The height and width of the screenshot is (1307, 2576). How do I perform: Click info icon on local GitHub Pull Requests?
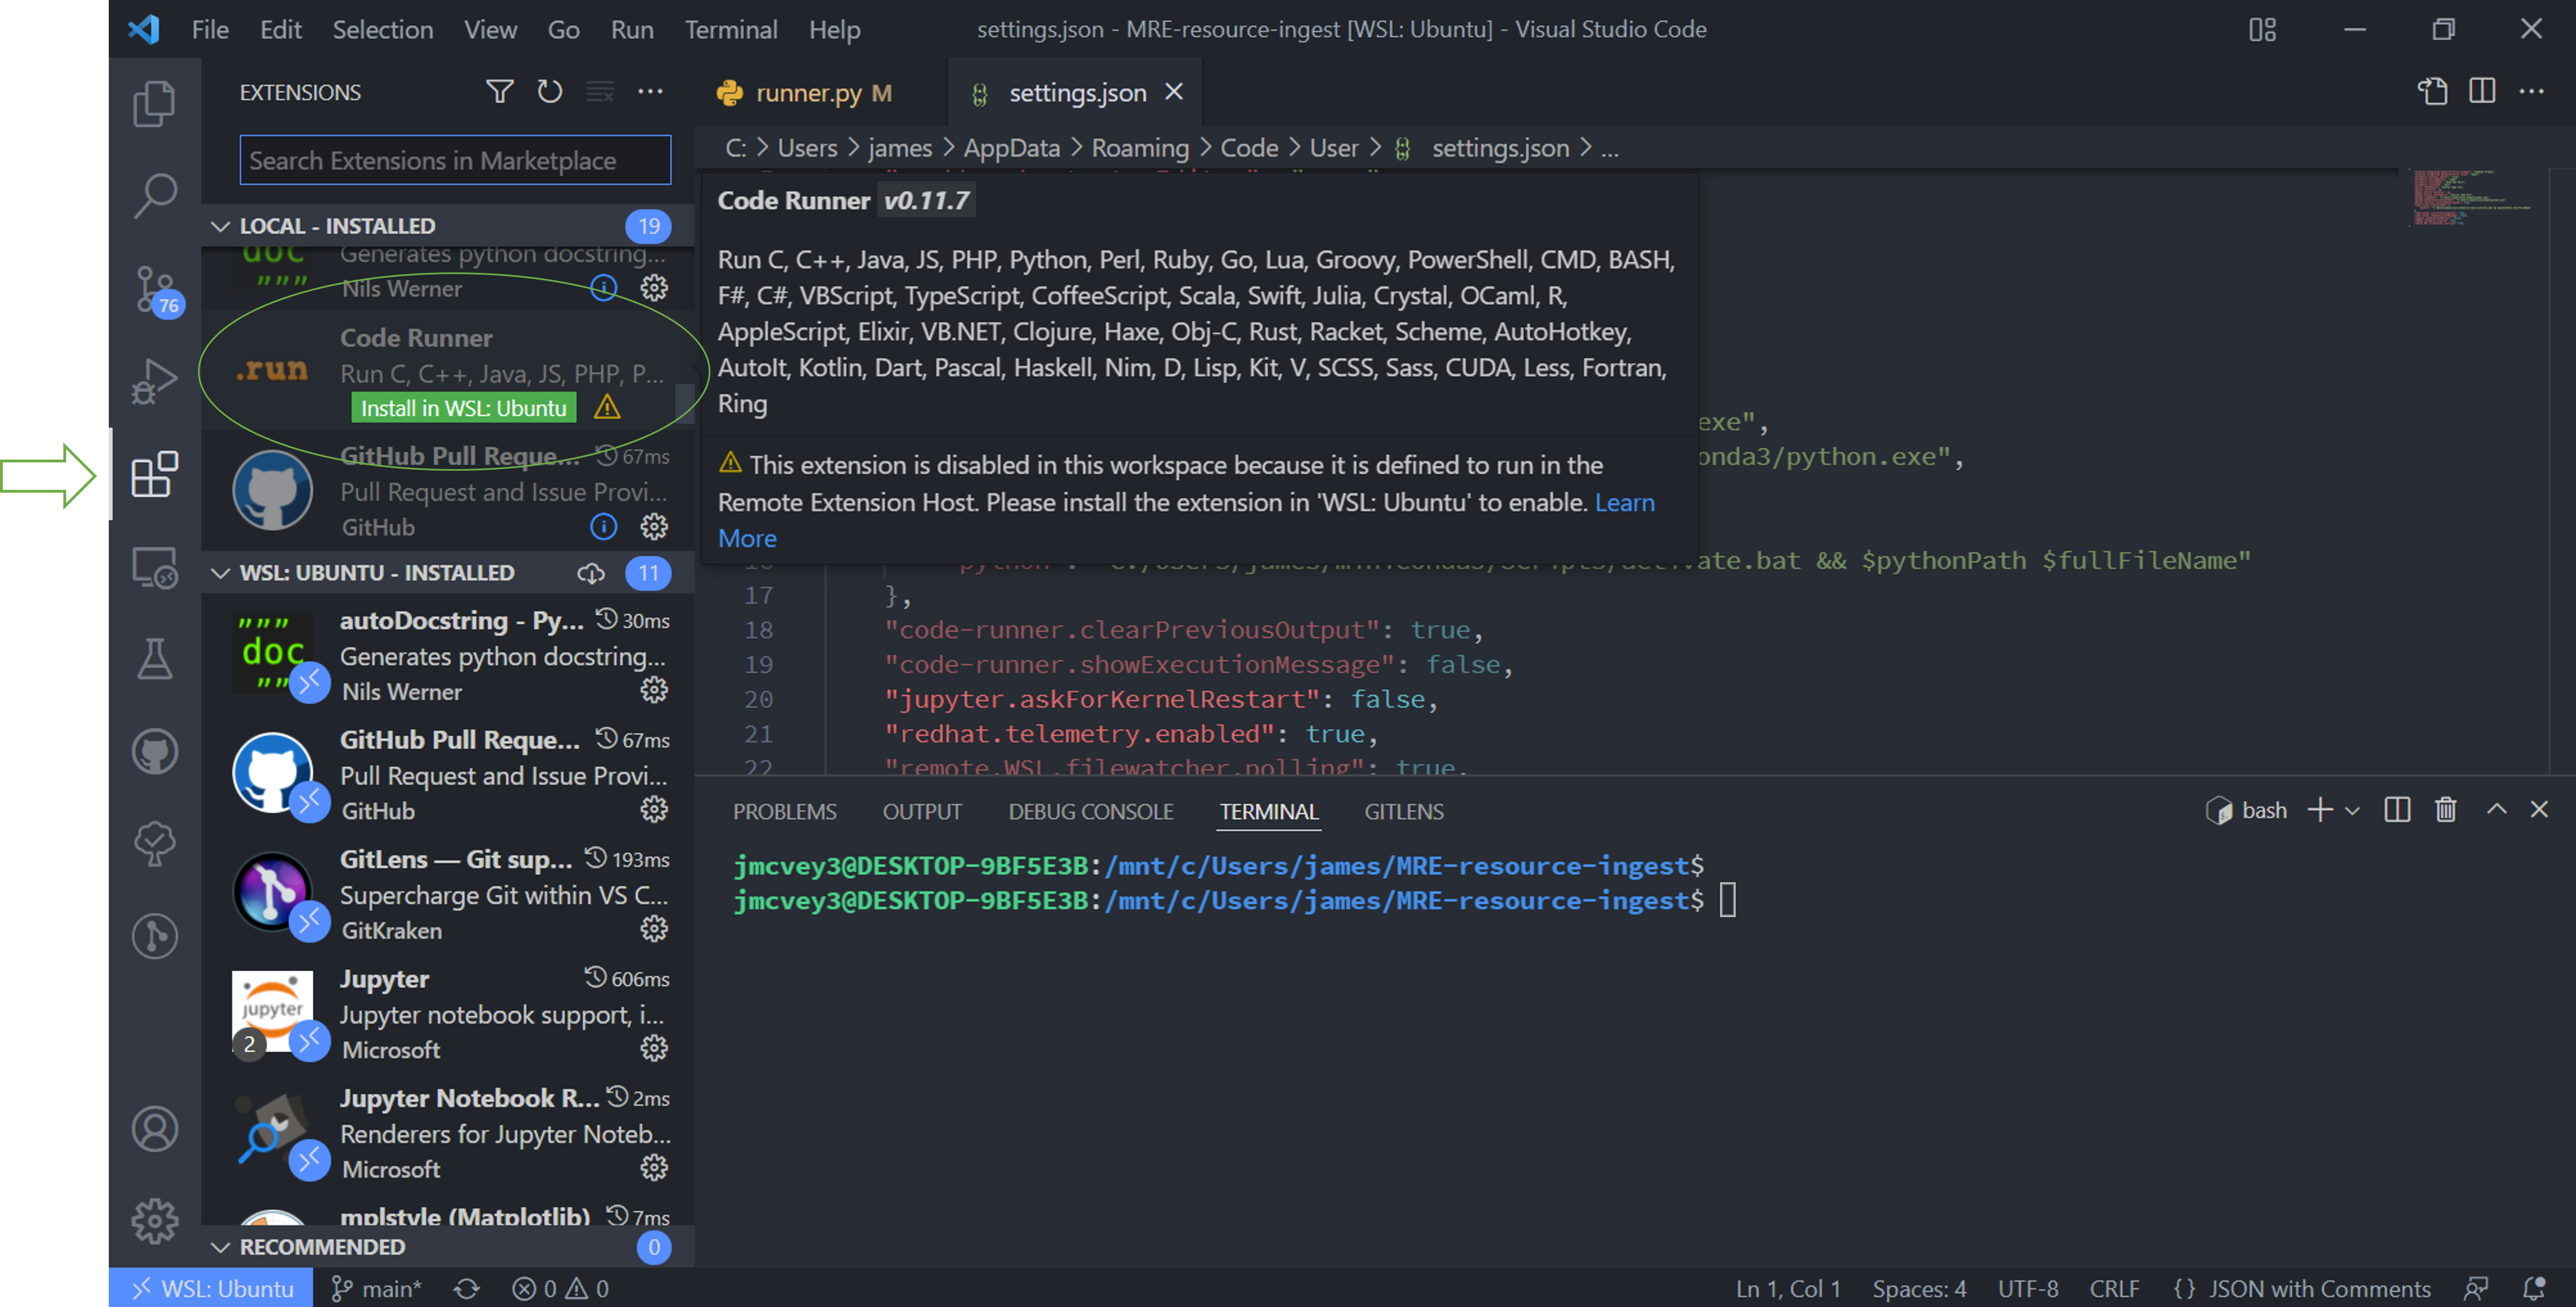(603, 527)
